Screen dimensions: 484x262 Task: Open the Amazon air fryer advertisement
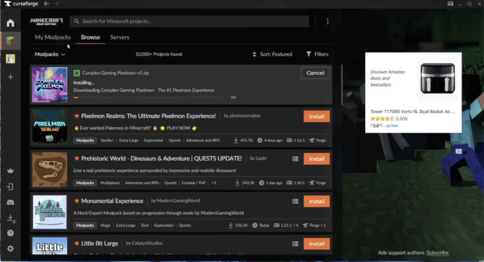413,93
